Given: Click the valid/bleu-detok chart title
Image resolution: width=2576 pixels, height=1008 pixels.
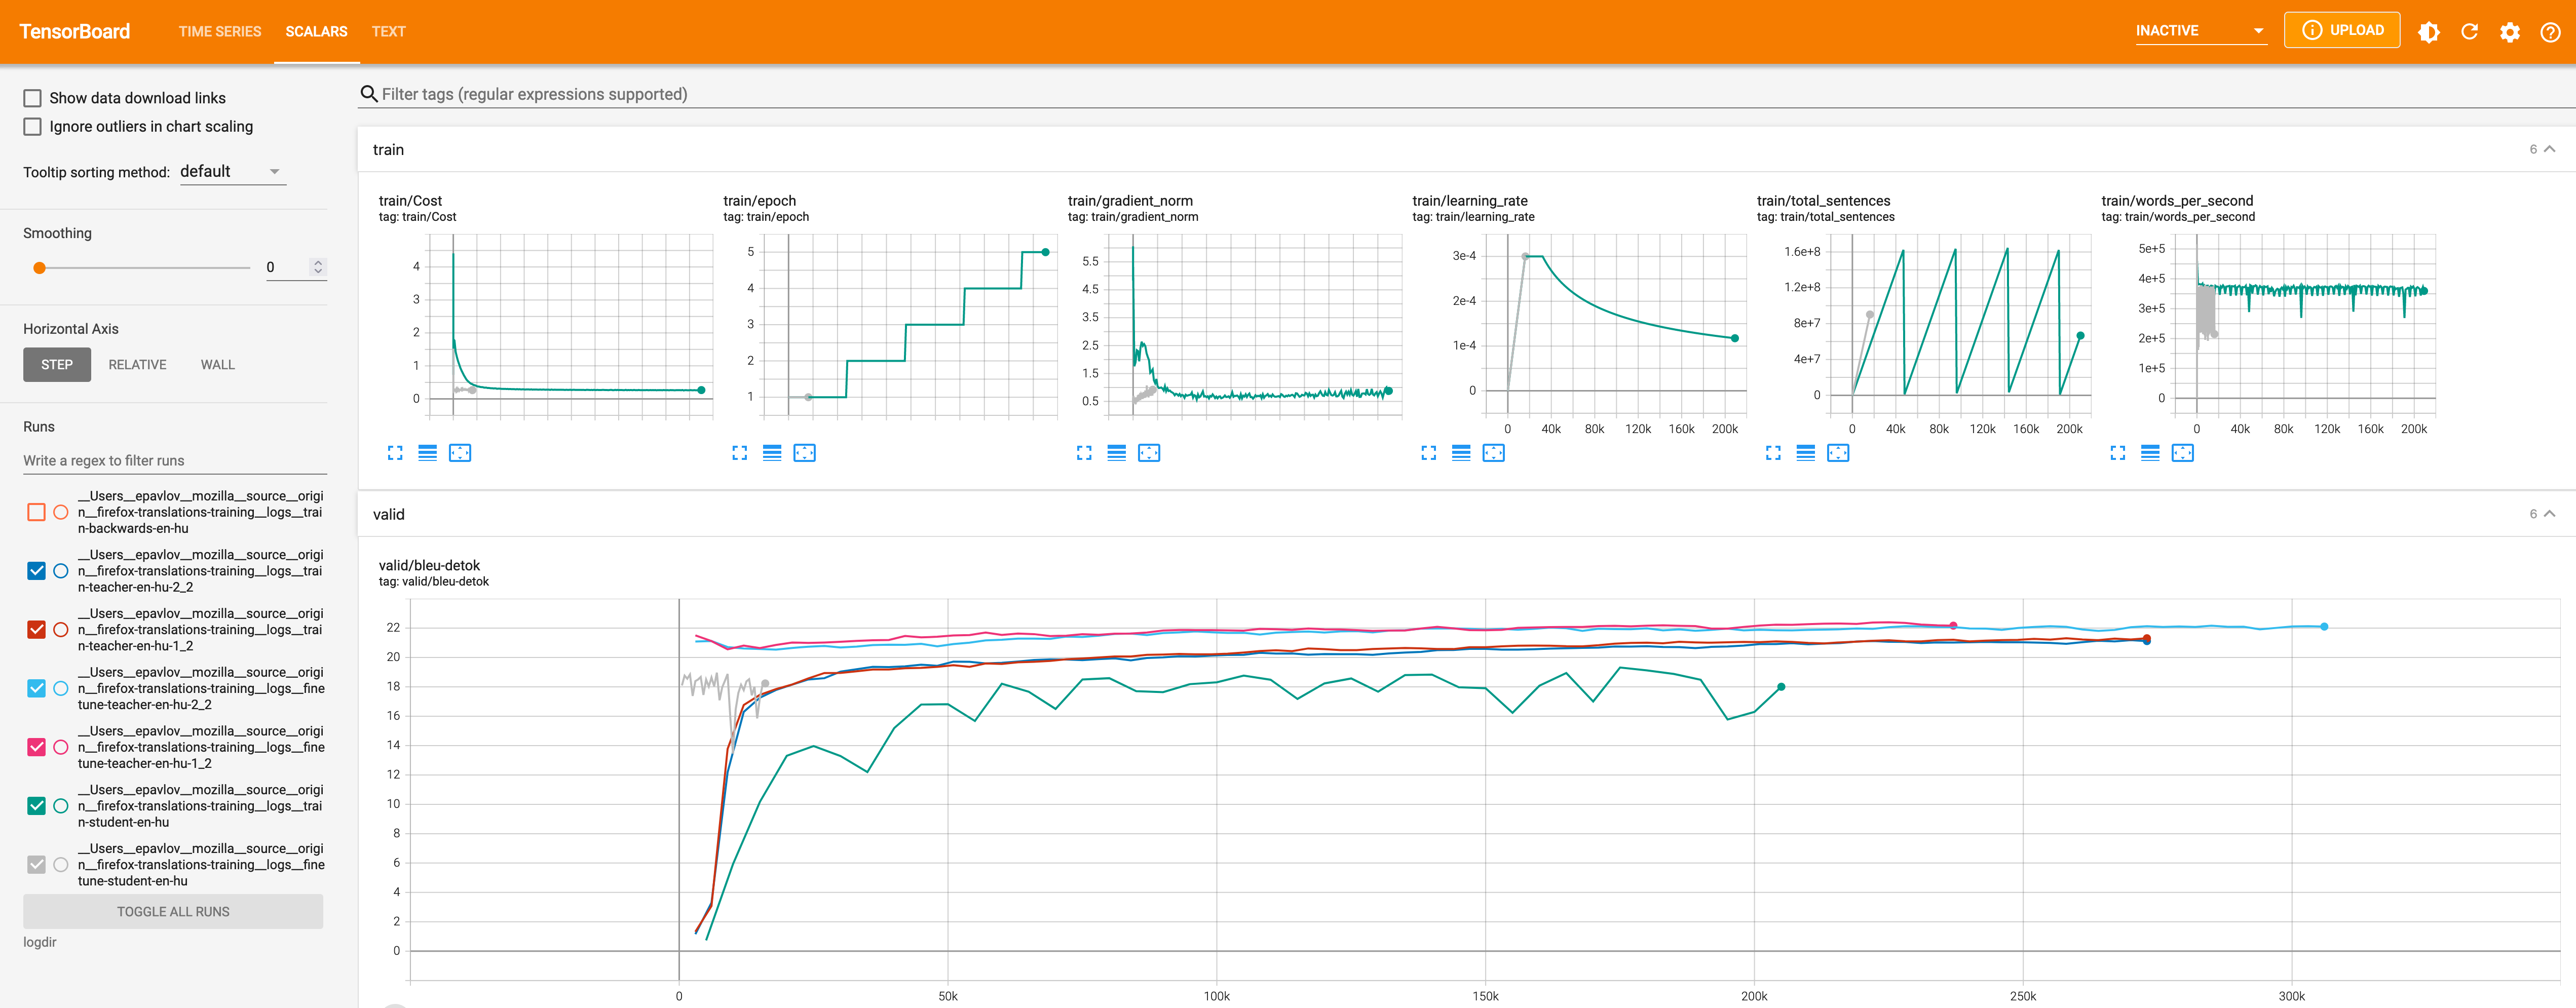Looking at the screenshot, I should pyautogui.click(x=429, y=566).
